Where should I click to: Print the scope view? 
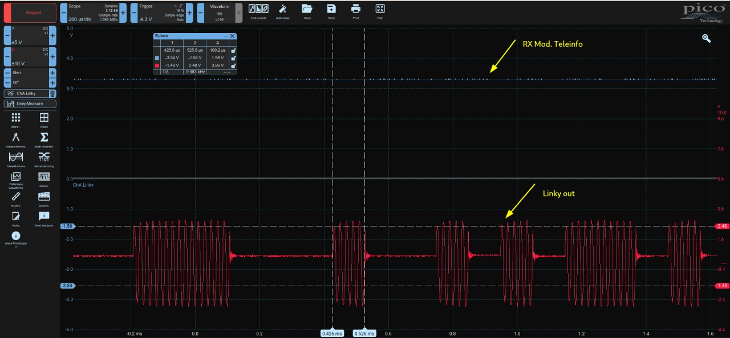pos(356,11)
